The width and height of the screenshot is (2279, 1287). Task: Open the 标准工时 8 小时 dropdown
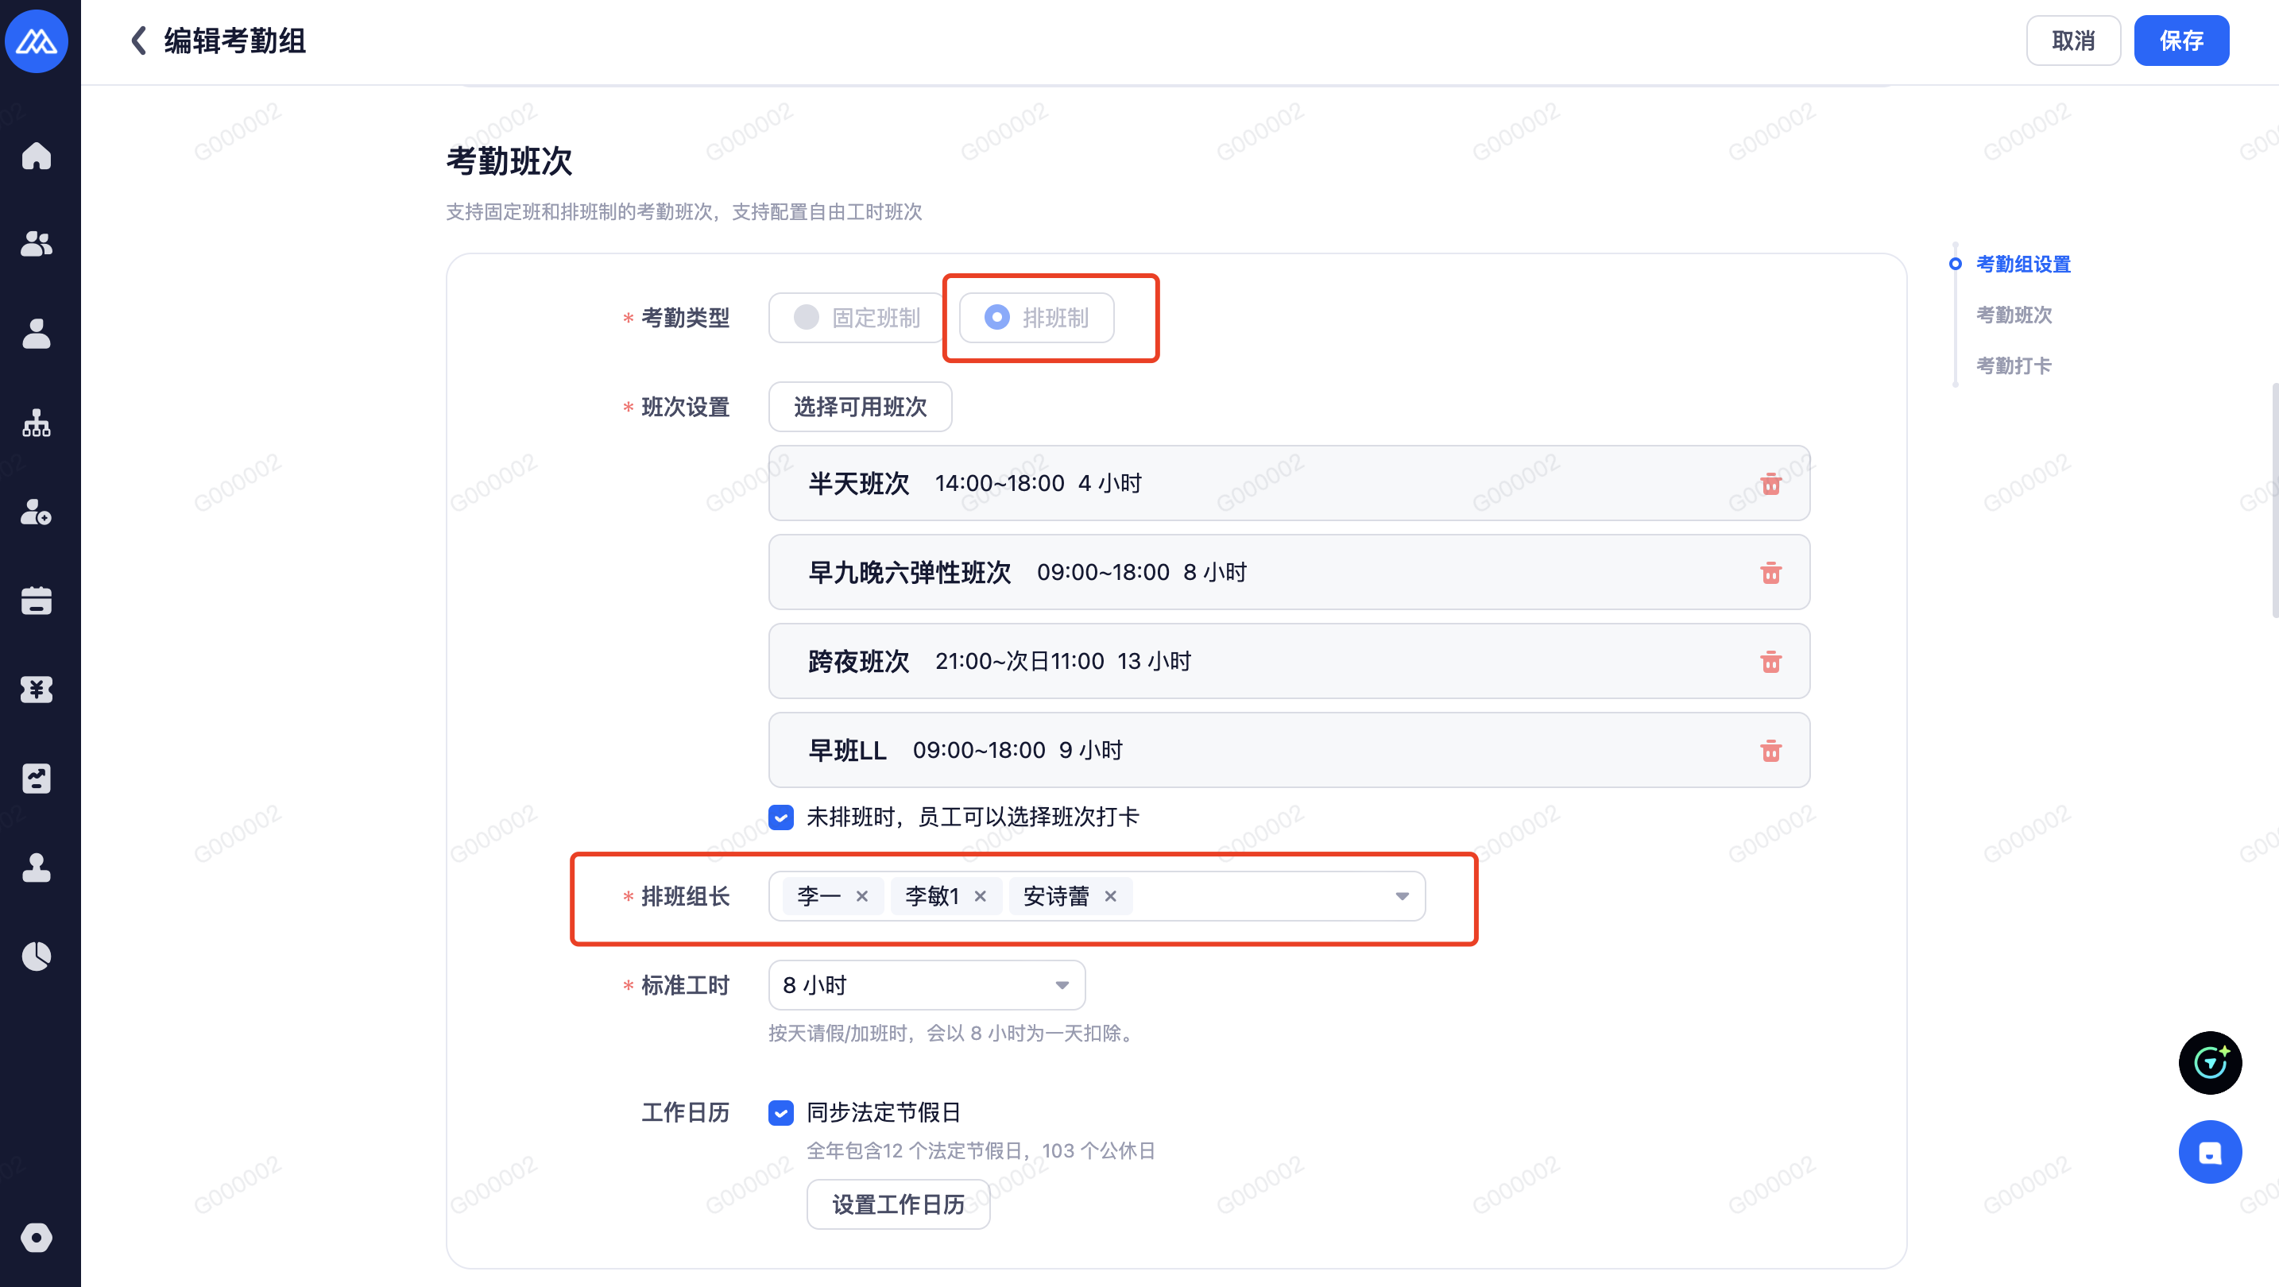coord(927,985)
